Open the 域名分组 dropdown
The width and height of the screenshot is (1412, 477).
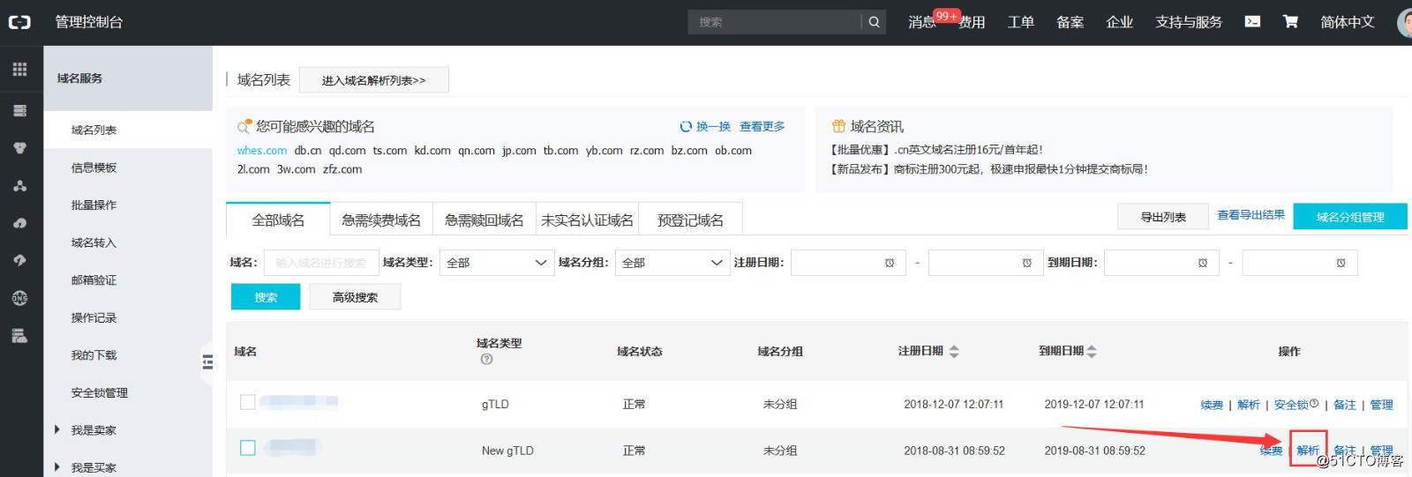point(672,263)
